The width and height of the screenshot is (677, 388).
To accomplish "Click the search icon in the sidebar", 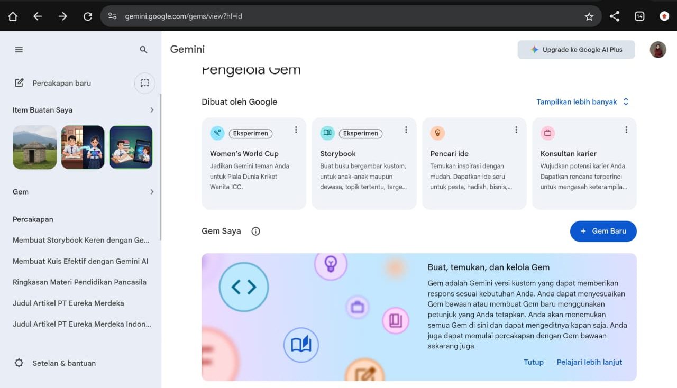I will pyautogui.click(x=143, y=49).
